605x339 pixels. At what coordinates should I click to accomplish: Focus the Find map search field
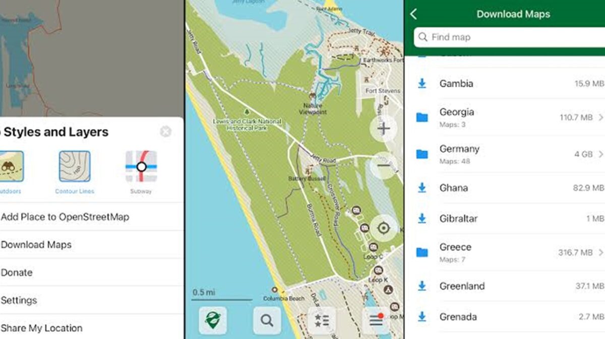509,37
